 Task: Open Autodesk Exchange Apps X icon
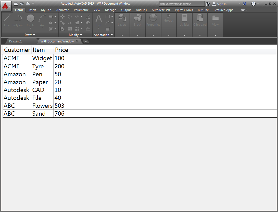pos(245,4)
